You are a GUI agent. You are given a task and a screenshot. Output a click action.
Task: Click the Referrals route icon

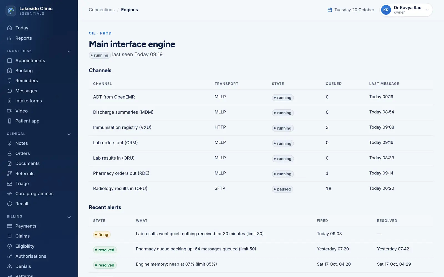(x=9, y=173)
